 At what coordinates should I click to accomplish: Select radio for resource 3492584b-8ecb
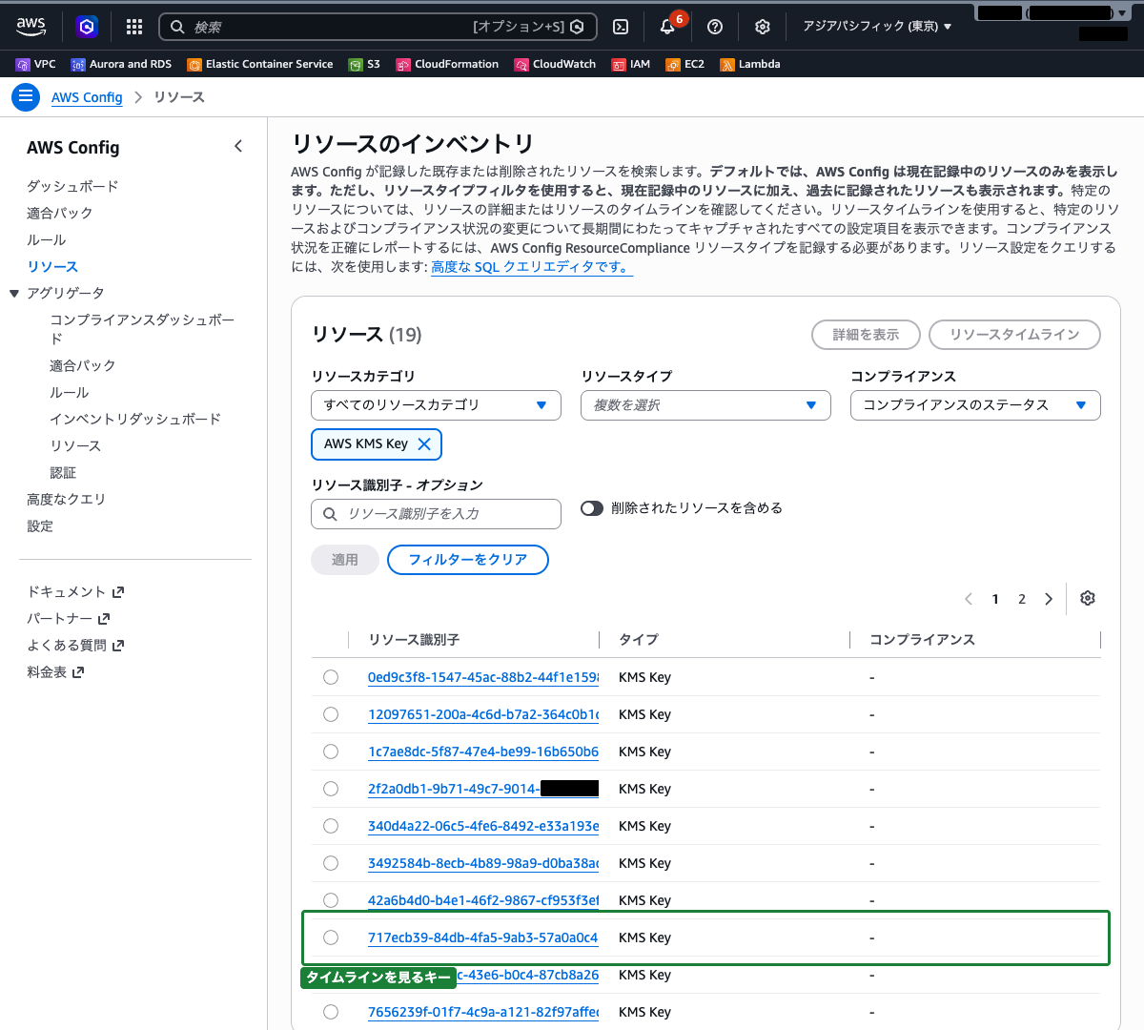[331, 863]
